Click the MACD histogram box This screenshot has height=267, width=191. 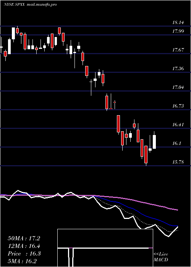105,248
